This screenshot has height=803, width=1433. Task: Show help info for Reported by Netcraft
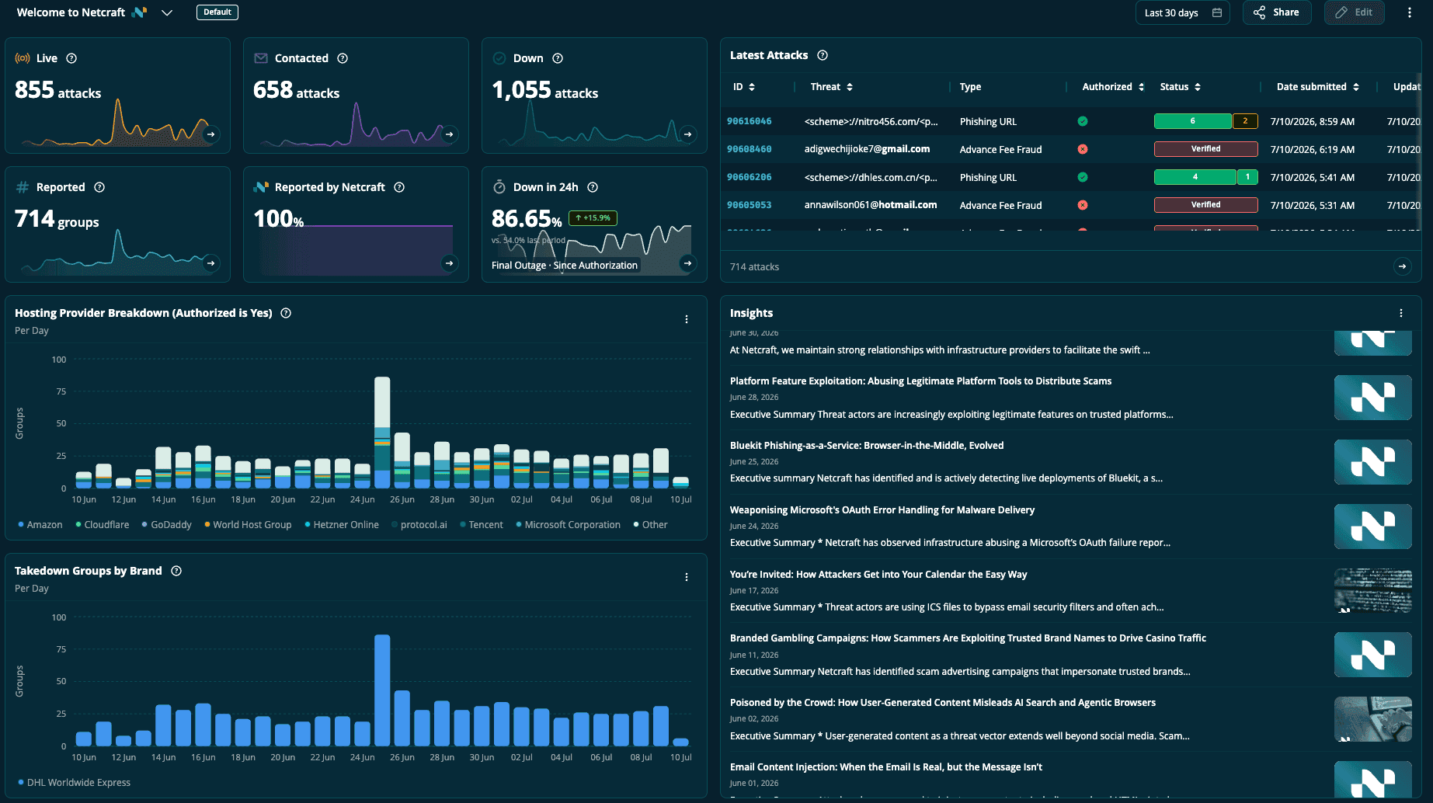pos(399,187)
